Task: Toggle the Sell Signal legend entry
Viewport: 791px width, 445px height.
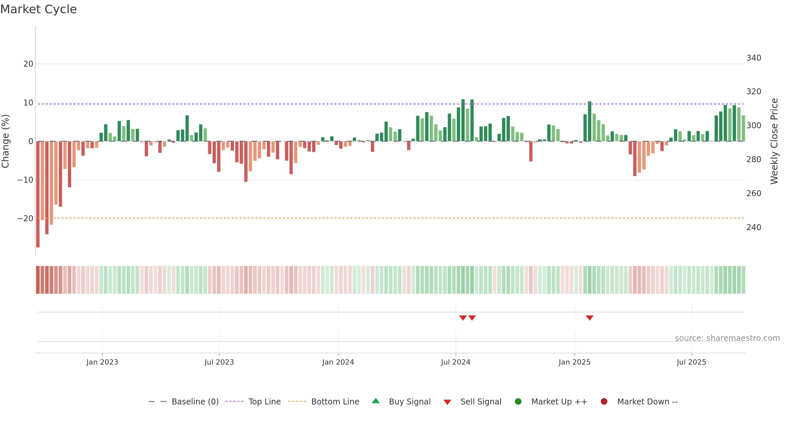Action: [x=472, y=401]
